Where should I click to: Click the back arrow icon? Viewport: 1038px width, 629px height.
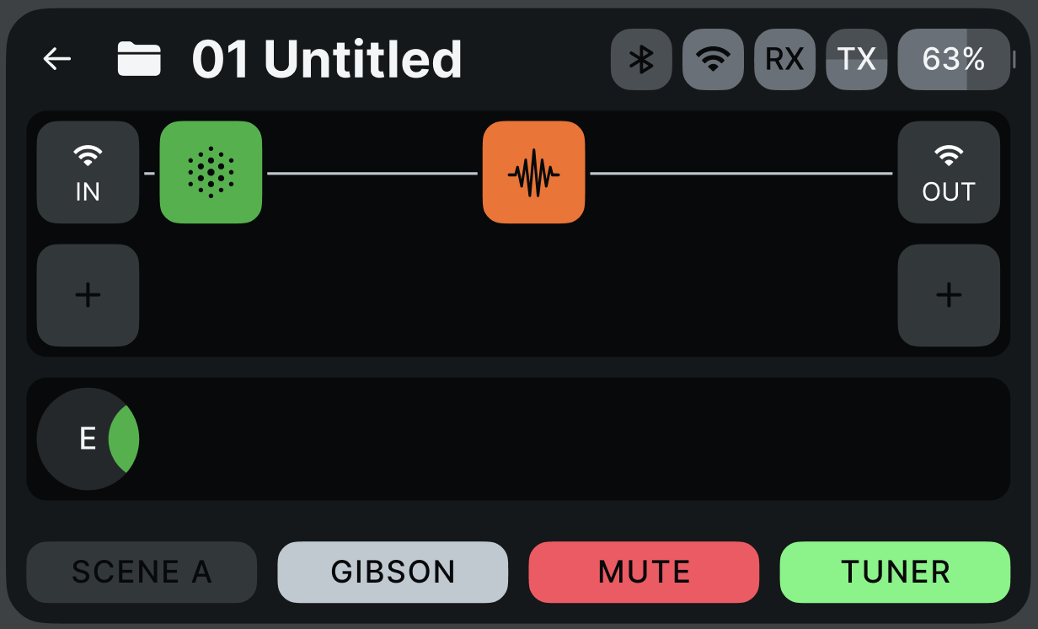57,59
